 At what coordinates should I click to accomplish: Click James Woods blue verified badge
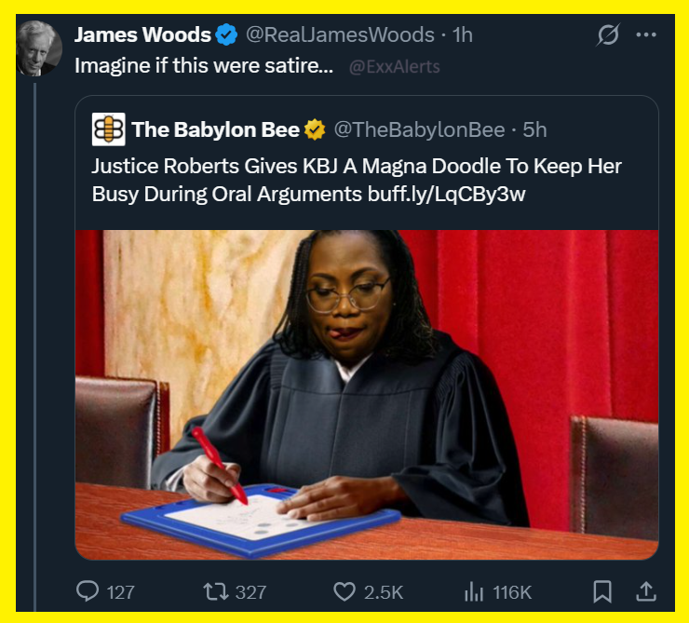(226, 35)
